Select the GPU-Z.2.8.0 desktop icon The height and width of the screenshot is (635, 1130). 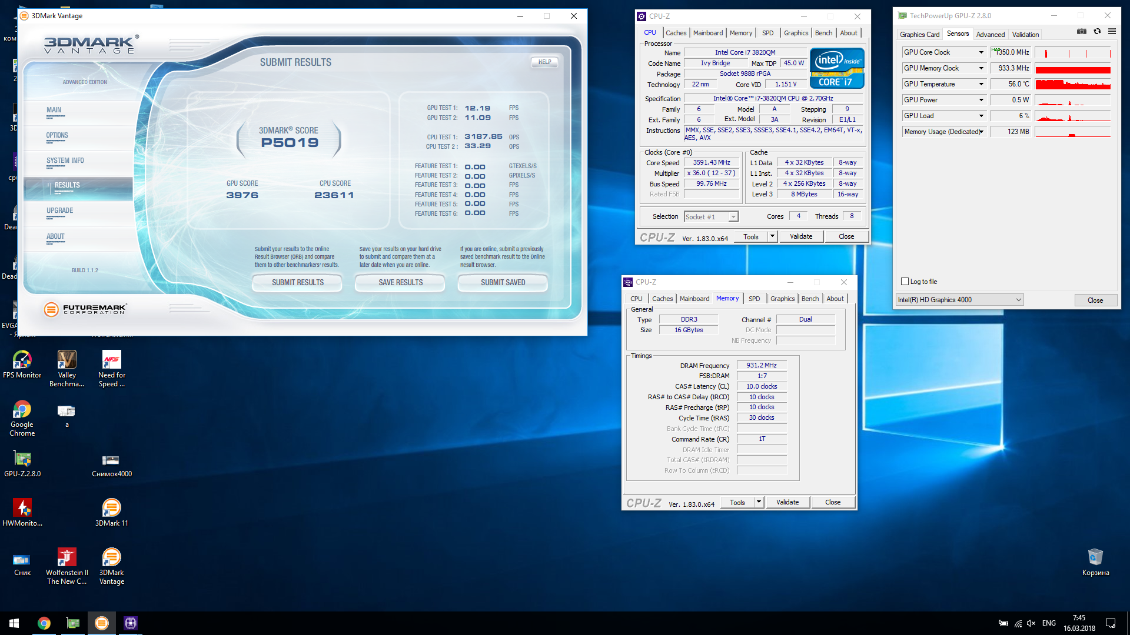point(22,463)
